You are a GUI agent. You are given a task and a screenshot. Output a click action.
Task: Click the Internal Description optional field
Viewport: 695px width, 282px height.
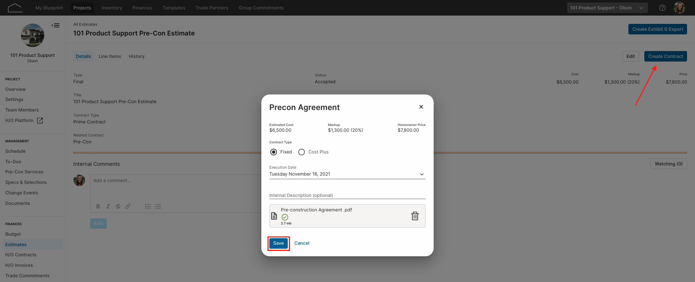[347, 195]
